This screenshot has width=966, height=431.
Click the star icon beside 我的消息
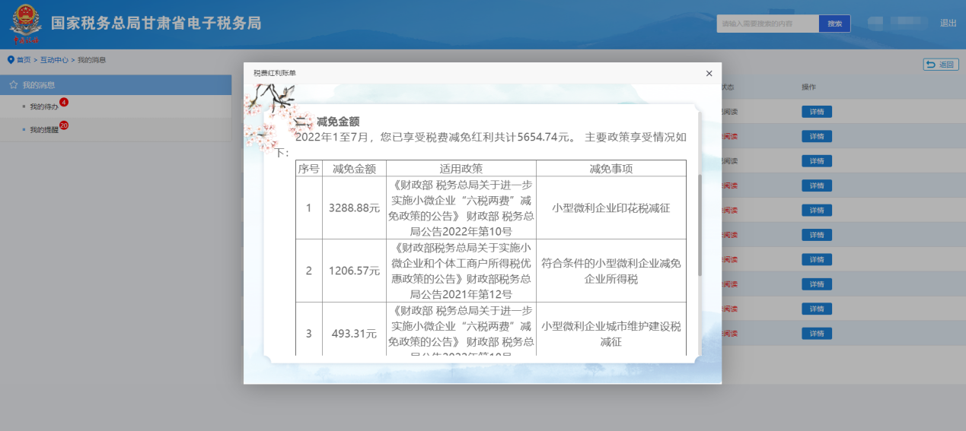pos(13,85)
